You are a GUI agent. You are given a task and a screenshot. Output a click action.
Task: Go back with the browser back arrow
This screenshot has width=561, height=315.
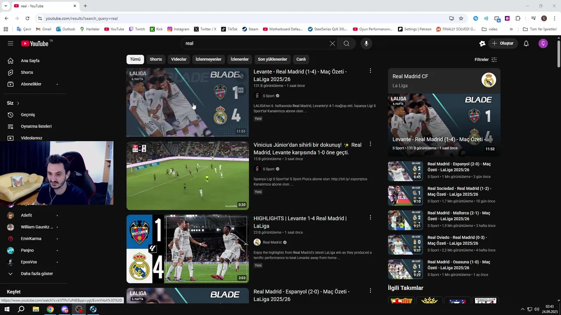click(6, 18)
